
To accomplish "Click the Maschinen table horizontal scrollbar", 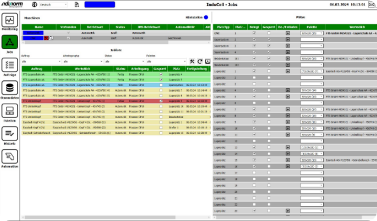I will pyautogui.click(x=96, y=43).
